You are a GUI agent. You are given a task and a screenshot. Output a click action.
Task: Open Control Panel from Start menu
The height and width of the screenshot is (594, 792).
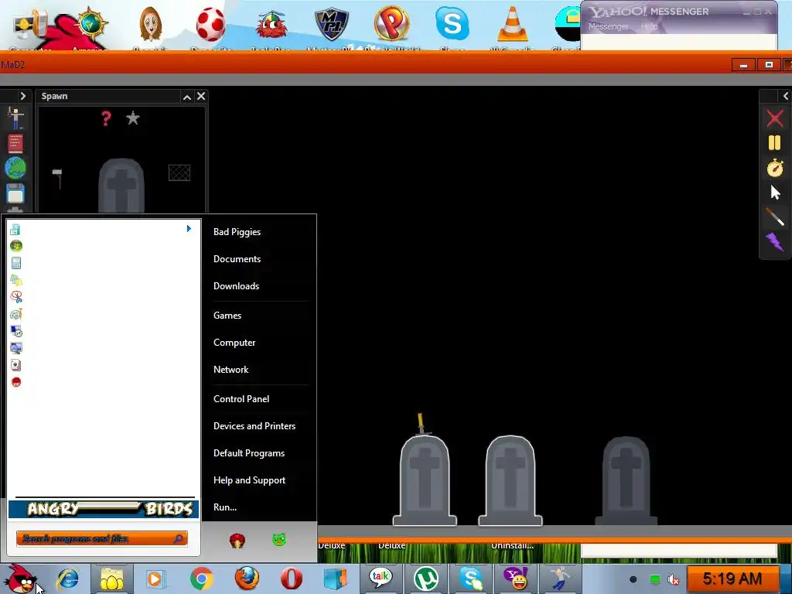click(241, 399)
